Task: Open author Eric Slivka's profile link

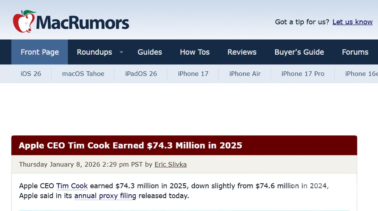Action: tap(170, 164)
